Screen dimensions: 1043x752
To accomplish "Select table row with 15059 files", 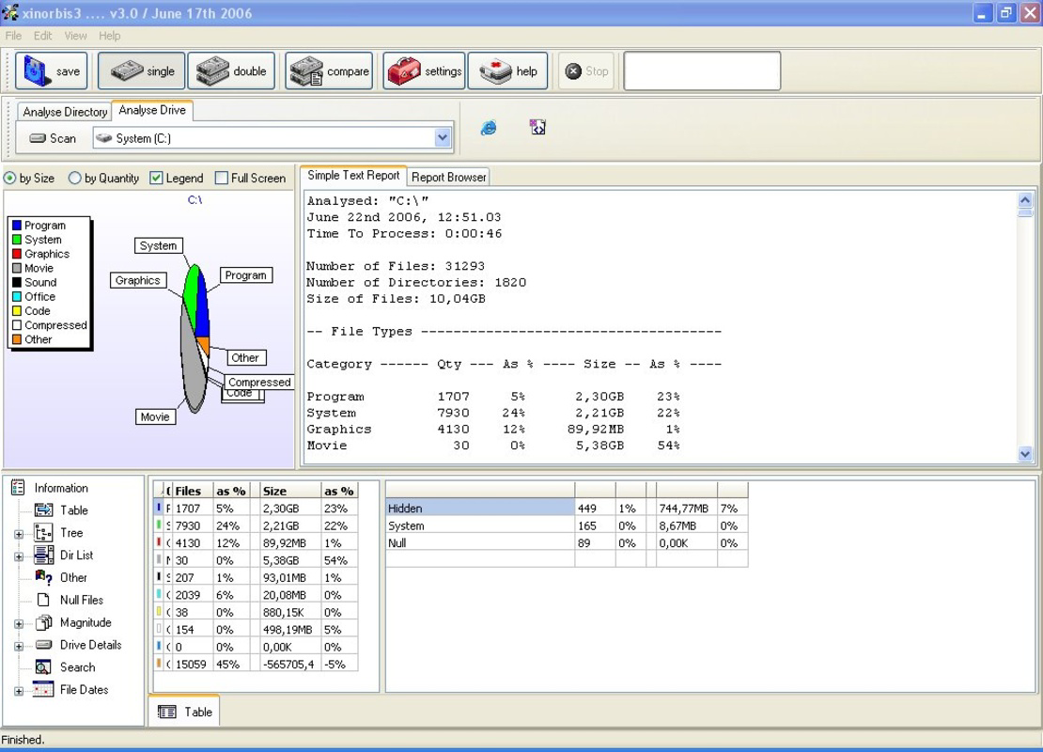I will point(256,665).
